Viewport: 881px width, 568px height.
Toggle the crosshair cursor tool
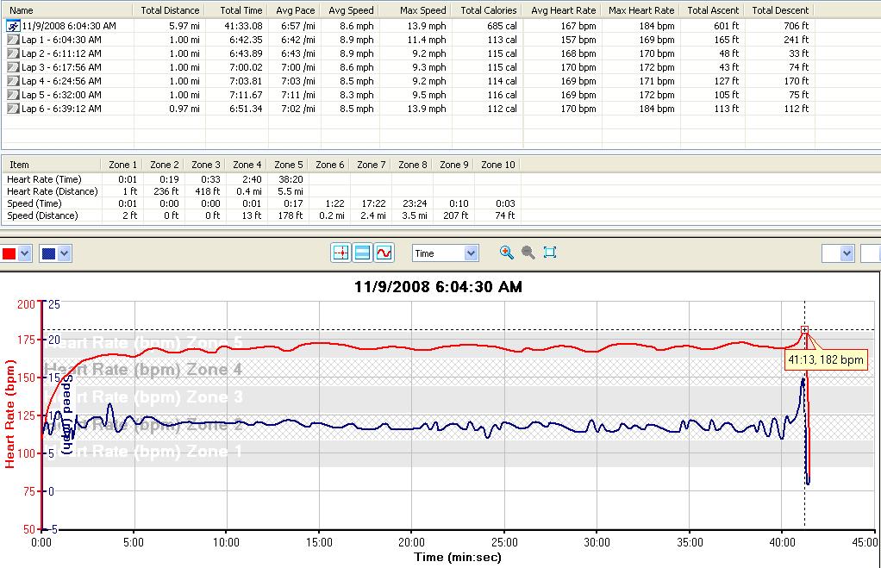coord(341,253)
